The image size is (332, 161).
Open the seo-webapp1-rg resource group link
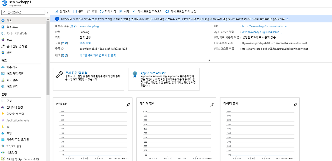(89, 26)
